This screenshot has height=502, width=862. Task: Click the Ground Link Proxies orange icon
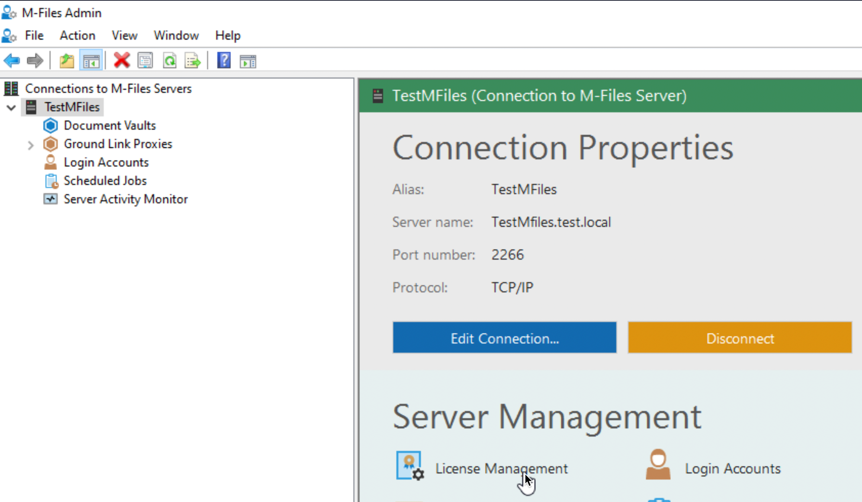[x=51, y=144]
